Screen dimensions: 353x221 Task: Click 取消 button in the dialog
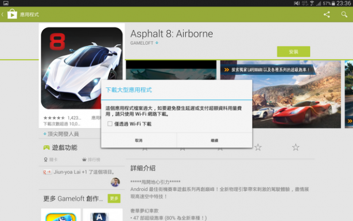point(139,141)
